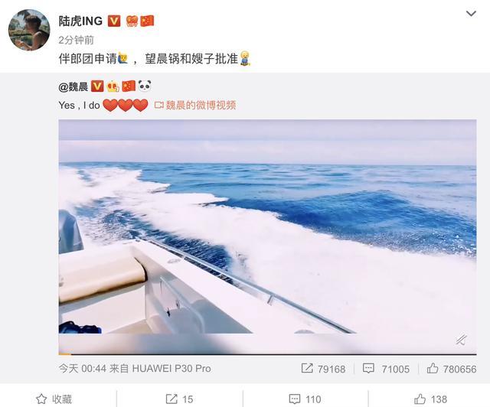Open 陆虎ING username link
The height and width of the screenshot is (407, 490).
point(80,21)
